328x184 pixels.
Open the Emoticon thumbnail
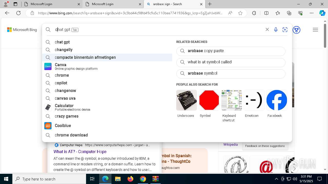[254, 100]
